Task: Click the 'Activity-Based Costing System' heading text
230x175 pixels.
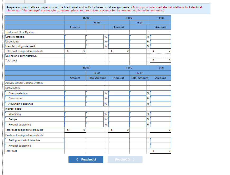Action: pyautogui.click(x=24, y=83)
